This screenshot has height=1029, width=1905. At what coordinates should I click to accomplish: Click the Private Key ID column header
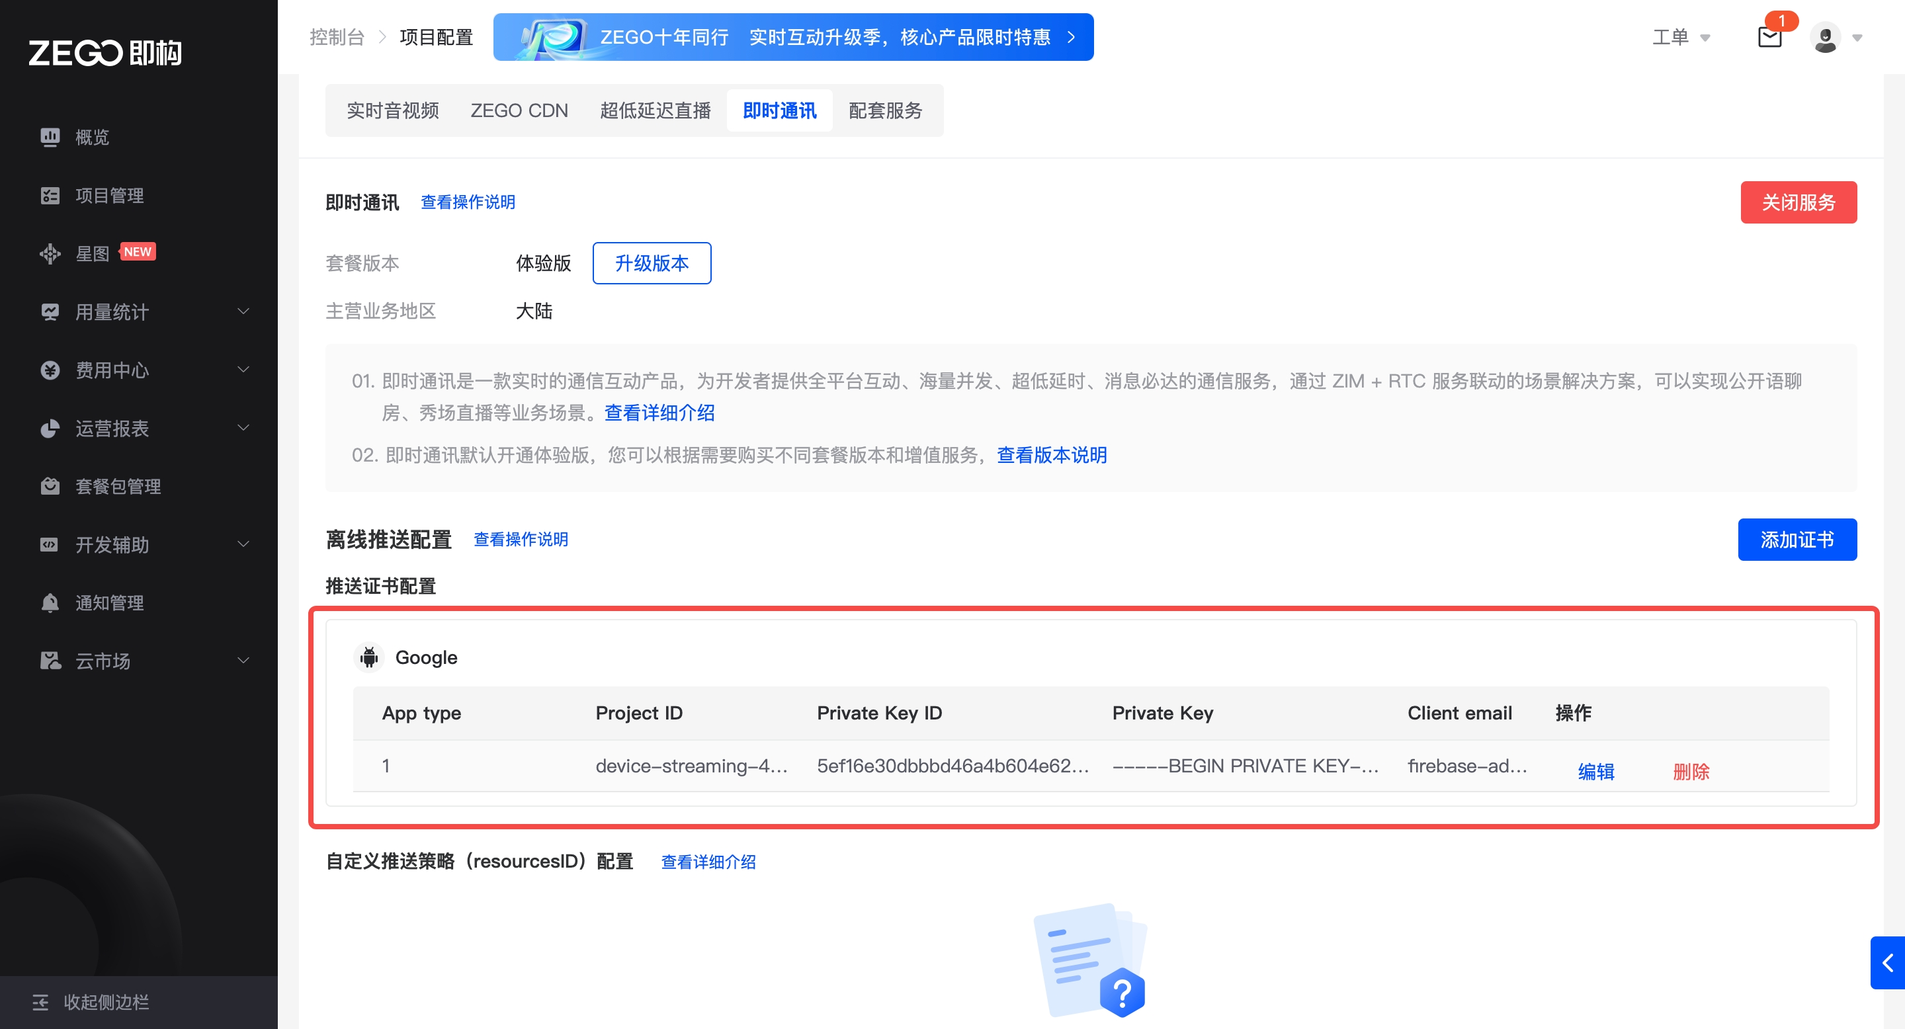click(879, 714)
